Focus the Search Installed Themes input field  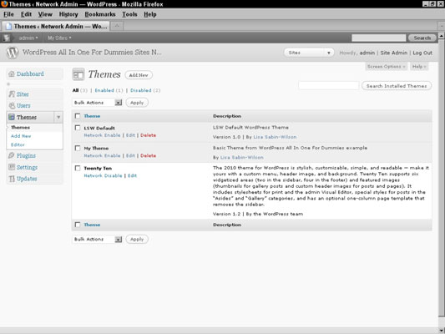tap(329, 86)
